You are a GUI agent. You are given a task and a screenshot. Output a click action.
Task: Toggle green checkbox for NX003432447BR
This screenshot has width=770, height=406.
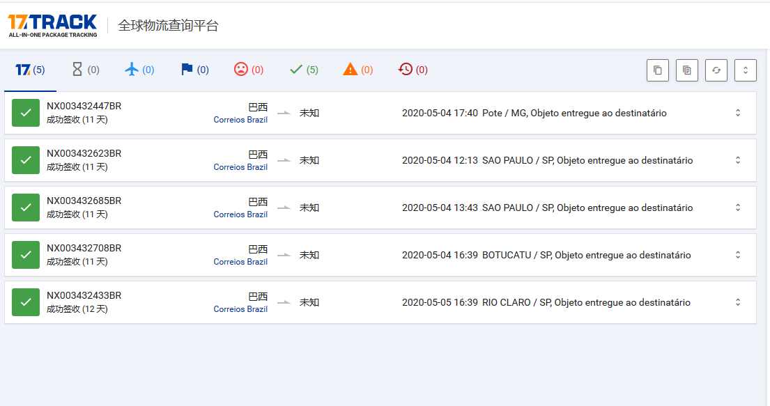[x=26, y=113]
